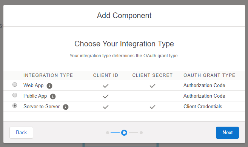Open the Public App info icon
The image size is (248, 147).
(53, 96)
